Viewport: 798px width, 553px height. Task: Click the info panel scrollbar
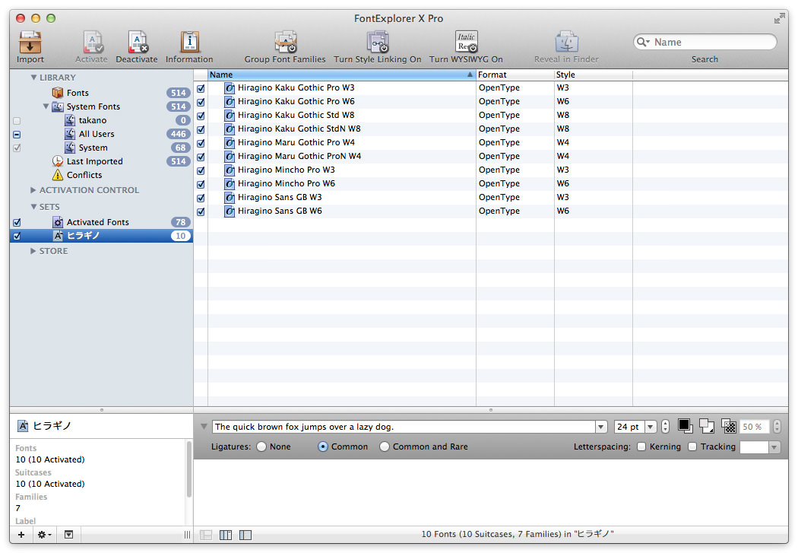[x=188, y=469]
